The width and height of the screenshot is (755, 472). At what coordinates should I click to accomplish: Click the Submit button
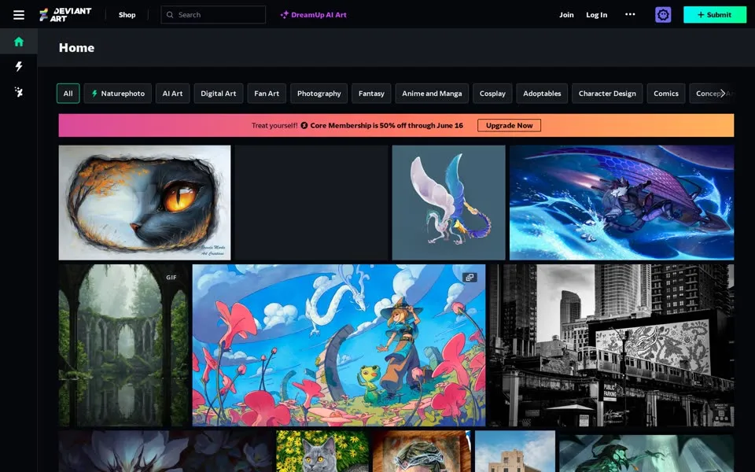(x=715, y=15)
